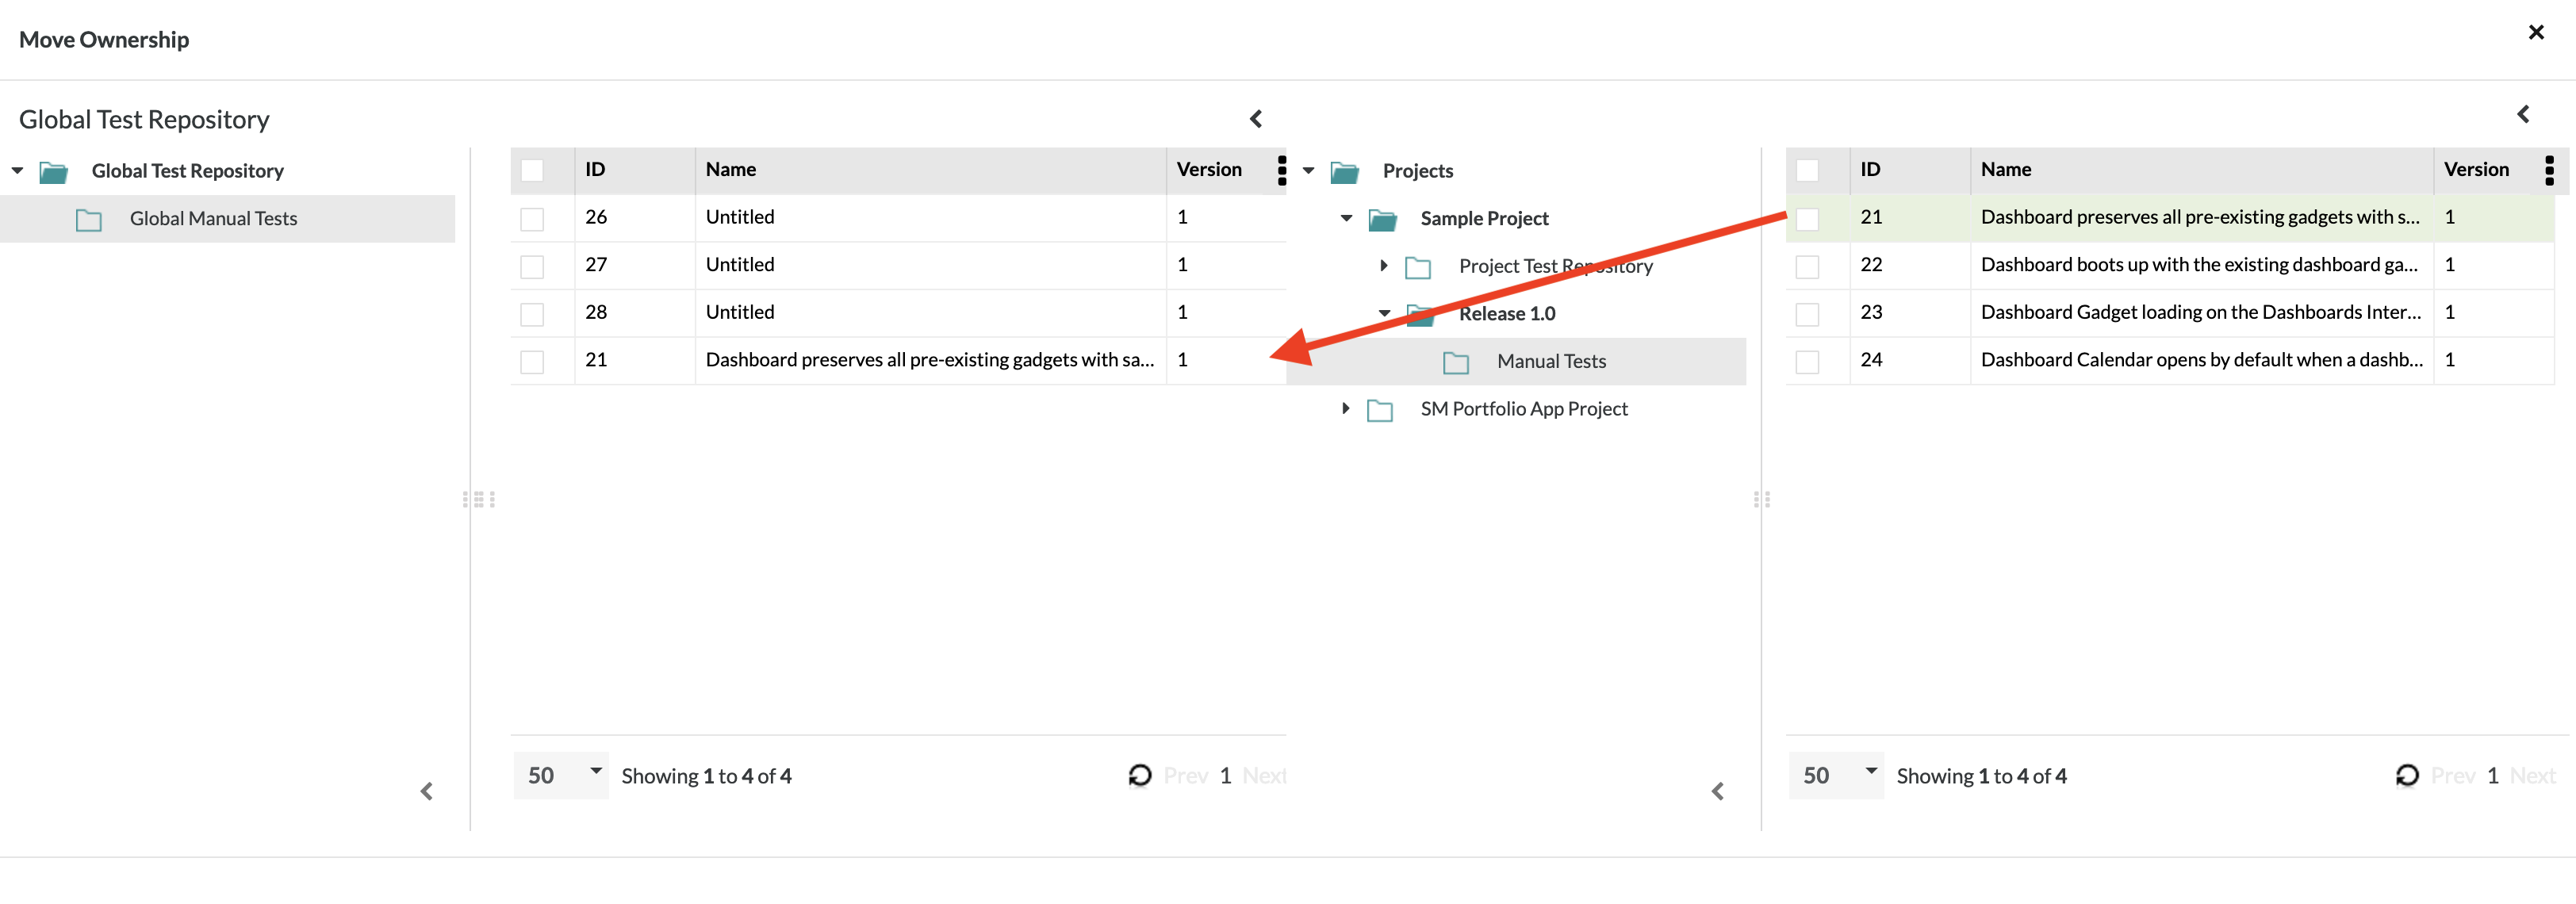Open left grid page size dropdown showing 50
Viewport: 2576px width, 904px height.
[561, 775]
